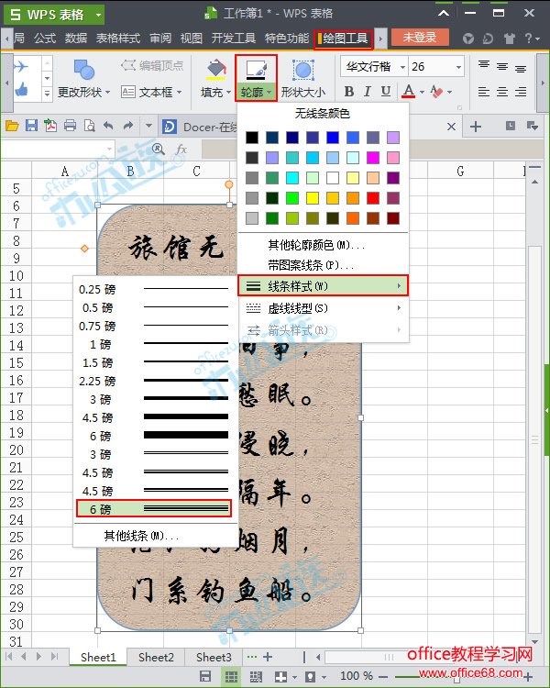Image resolution: width=550 pixels, height=688 pixels.
Task: Align text top in ribbon
Action: [484, 66]
